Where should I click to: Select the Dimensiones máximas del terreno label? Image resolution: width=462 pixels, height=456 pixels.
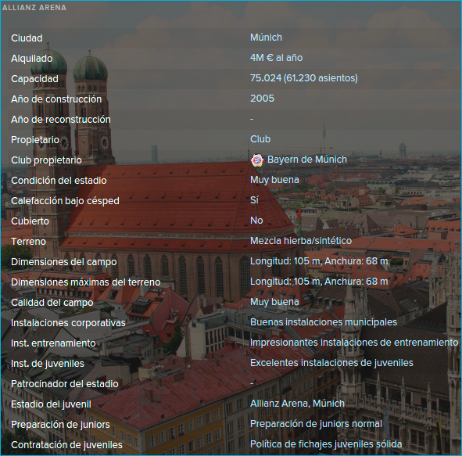pyautogui.click(x=86, y=282)
